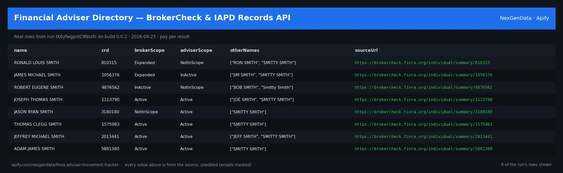563x173 pixels.
Task: Click crd value 5881380
Action: tap(110, 149)
